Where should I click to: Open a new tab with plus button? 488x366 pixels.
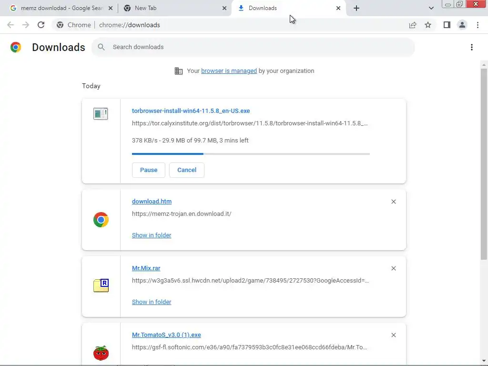pyautogui.click(x=356, y=8)
